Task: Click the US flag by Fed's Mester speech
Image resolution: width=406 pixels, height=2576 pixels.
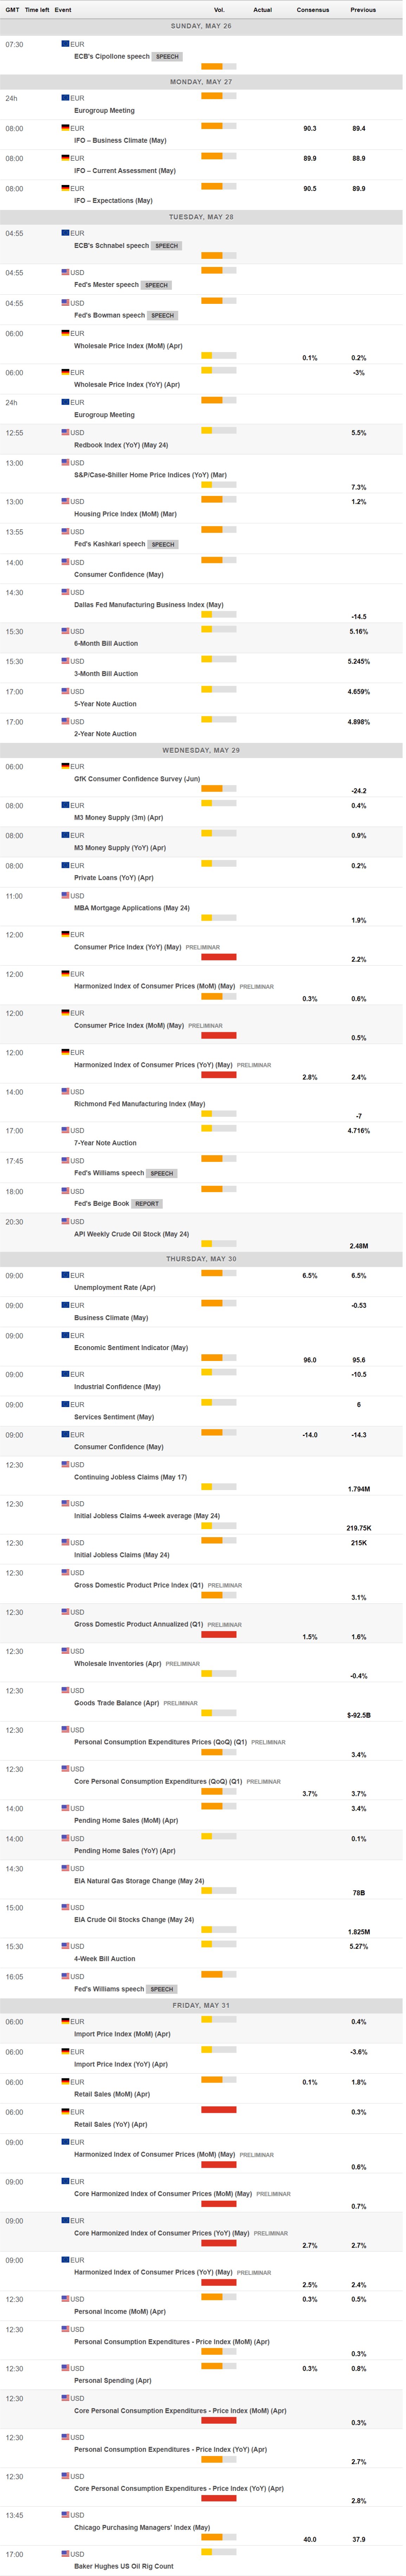Action: pos(66,272)
